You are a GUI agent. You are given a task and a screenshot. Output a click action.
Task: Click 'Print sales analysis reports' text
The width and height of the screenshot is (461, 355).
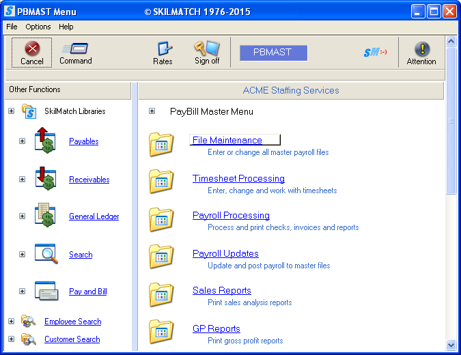coord(249,302)
